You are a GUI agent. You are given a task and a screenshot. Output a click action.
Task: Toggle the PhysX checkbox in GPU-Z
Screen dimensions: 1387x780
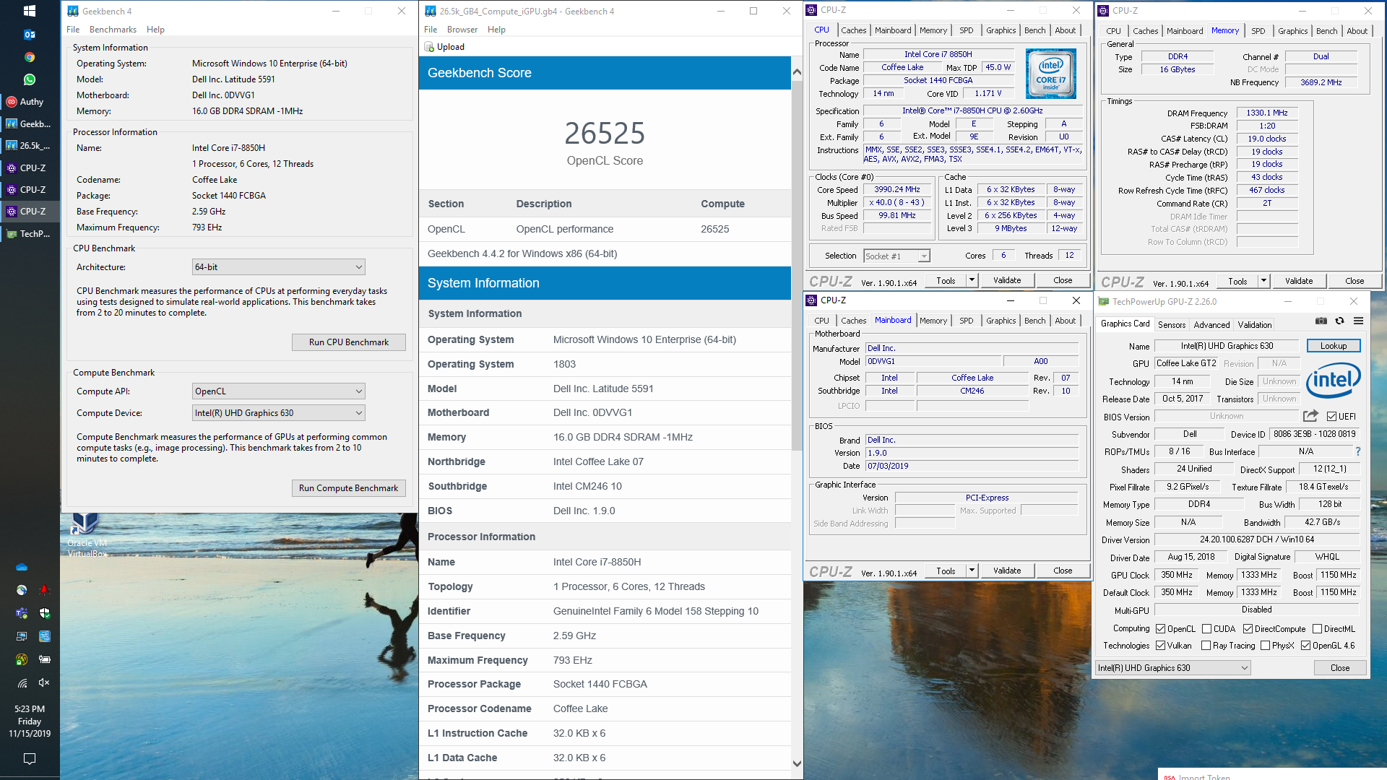click(x=1265, y=646)
